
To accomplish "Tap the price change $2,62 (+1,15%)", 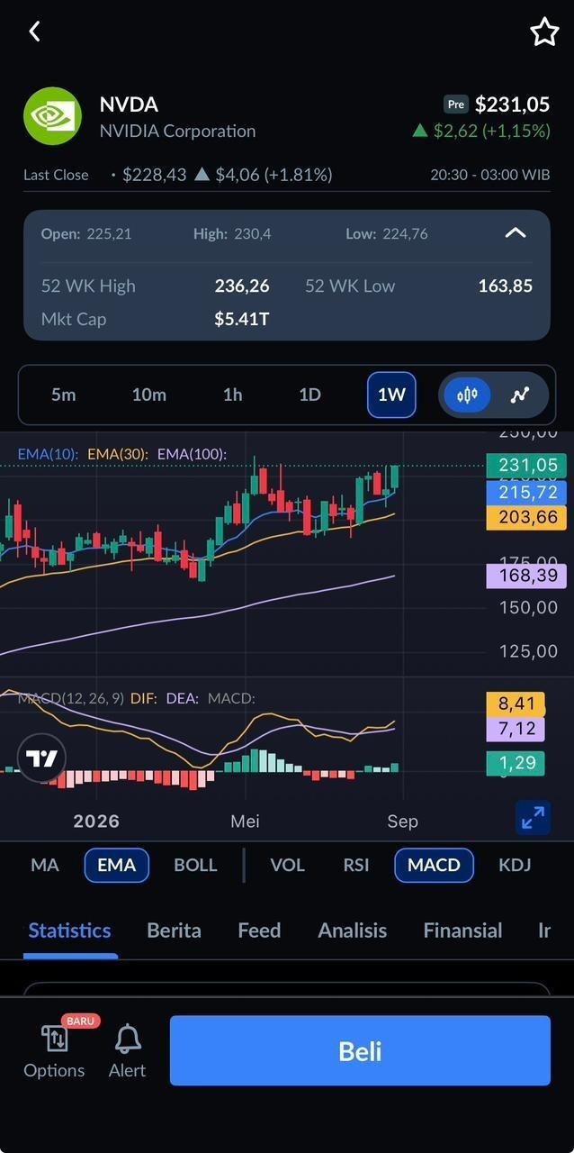I will tap(481, 131).
